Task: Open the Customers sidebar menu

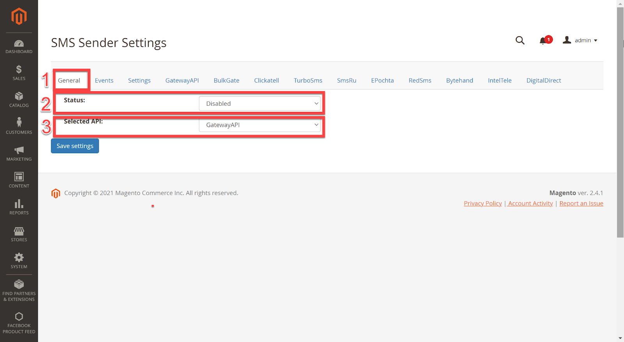Action: coord(19,127)
